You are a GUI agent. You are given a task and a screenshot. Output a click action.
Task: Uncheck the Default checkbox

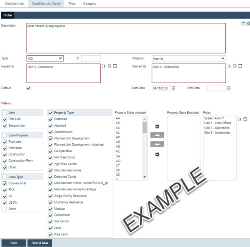point(29,88)
